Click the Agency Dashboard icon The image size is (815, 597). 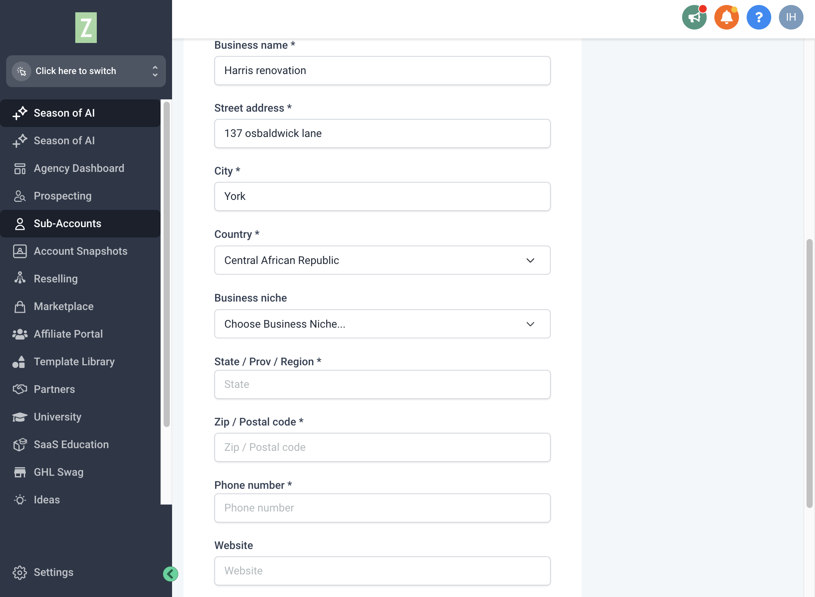coord(20,168)
